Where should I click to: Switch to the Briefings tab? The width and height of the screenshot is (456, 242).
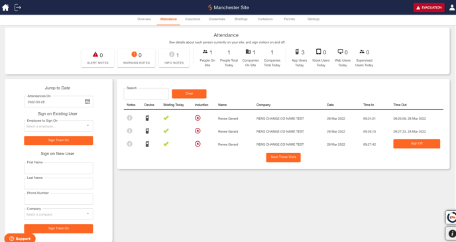[241, 19]
